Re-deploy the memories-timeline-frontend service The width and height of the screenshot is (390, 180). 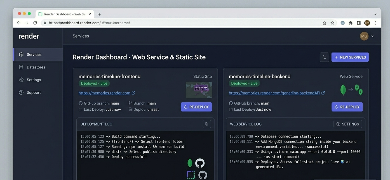196,107
